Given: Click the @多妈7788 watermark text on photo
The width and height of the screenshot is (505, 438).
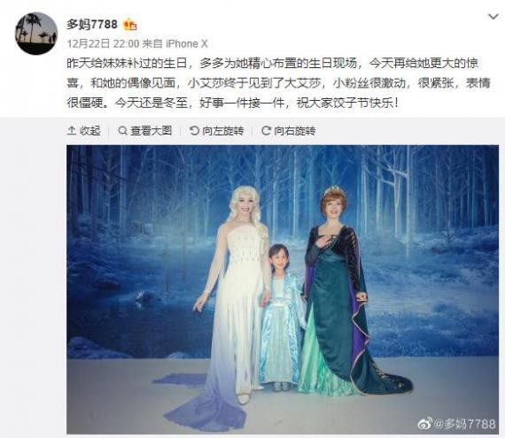Looking at the screenshot, I should click(464, 424).
